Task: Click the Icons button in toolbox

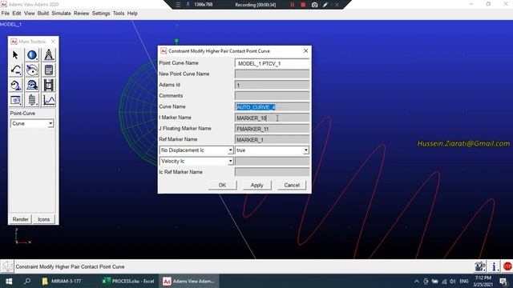Action: click(x=43, y=219)
